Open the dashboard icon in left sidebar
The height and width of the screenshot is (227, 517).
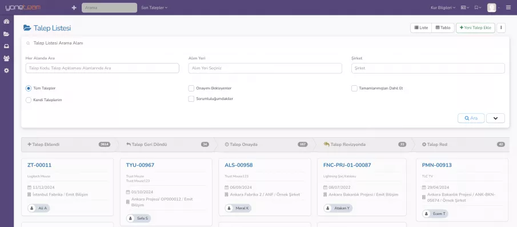(6, 22)
